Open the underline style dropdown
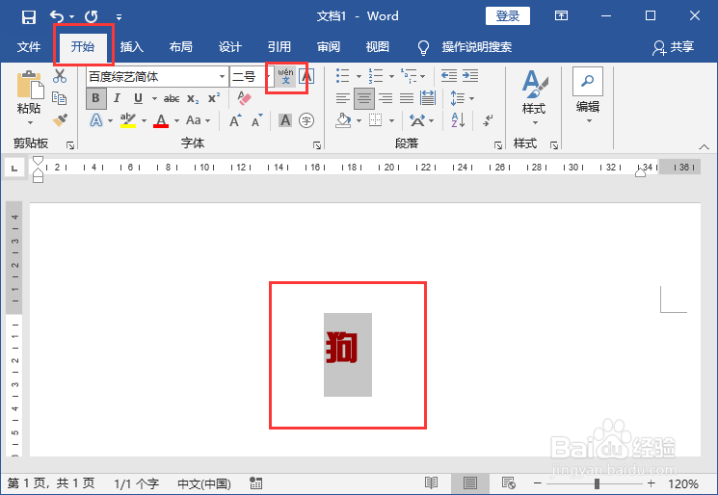718x495 pixels. (x=154, y=98)
